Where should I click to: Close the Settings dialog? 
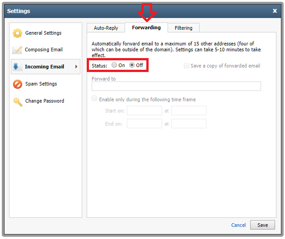coord(275,11)
